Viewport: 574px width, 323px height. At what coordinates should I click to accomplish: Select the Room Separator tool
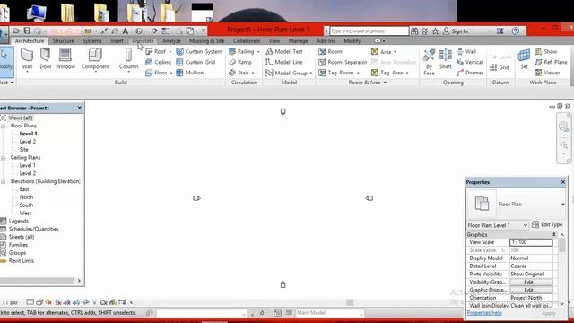pyautogui.click(x=343, y=62)
